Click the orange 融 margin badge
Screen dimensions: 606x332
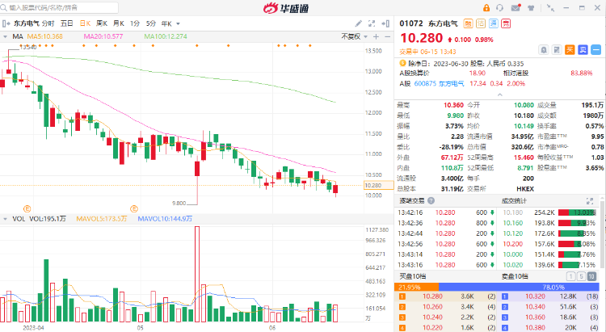point(468,23)
